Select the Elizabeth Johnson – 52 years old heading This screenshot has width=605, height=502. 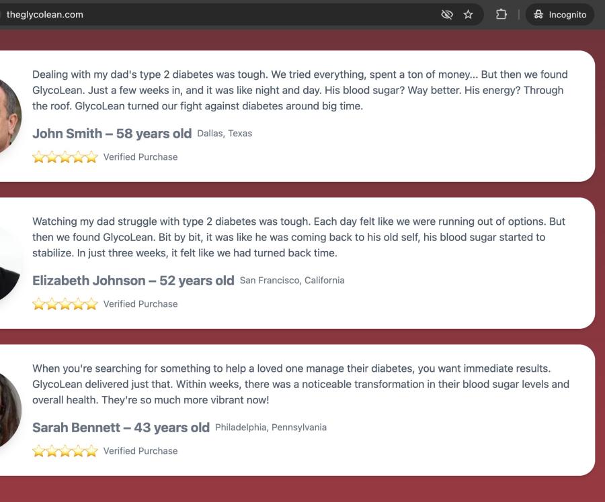point(133,281)
